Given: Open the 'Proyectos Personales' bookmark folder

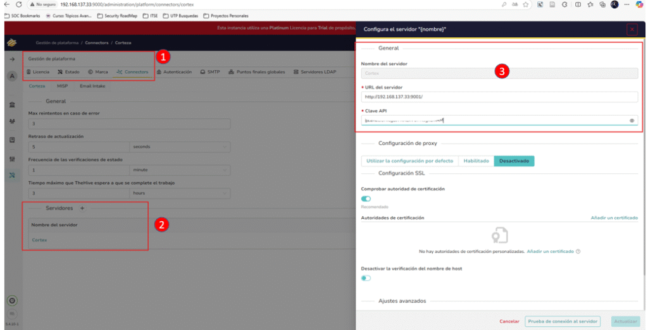Looking at the screenshot, I should click(226, 16).
